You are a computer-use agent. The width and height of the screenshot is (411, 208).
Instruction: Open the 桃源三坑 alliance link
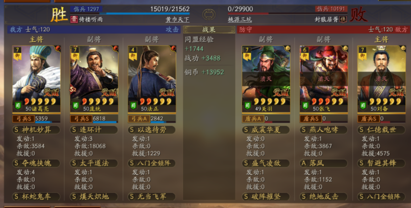pos(240,20)
